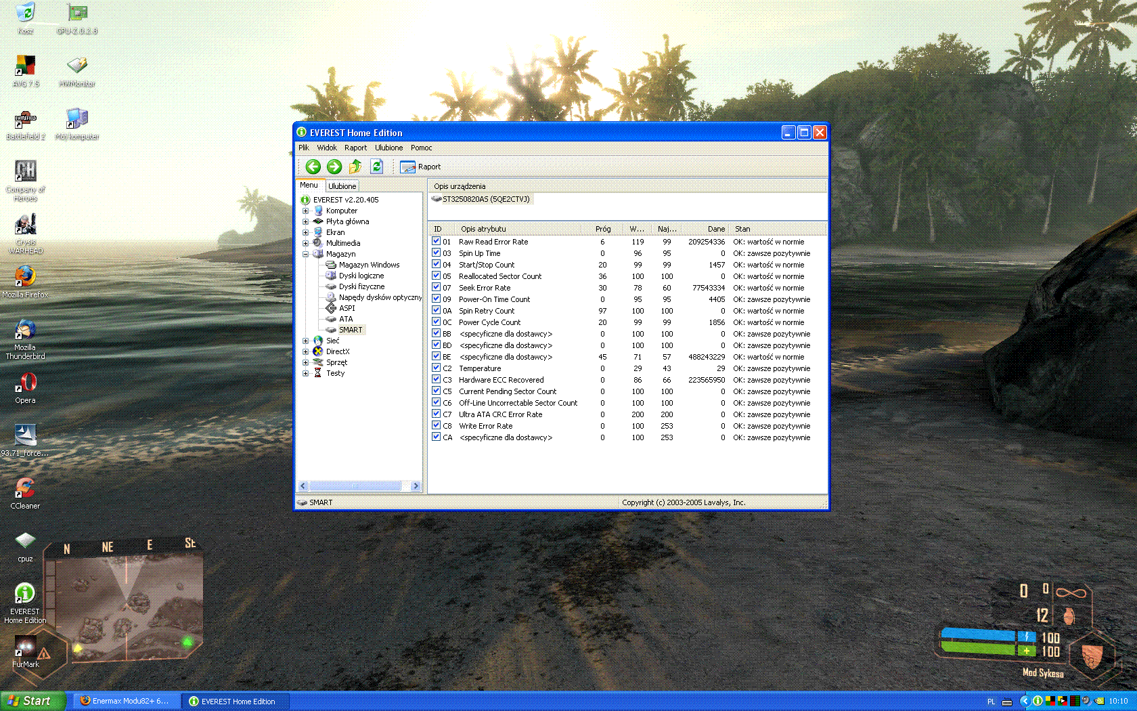1137x711 pixels.
Task: Select the SMART tree item
Action: click(x=351, y=330)
